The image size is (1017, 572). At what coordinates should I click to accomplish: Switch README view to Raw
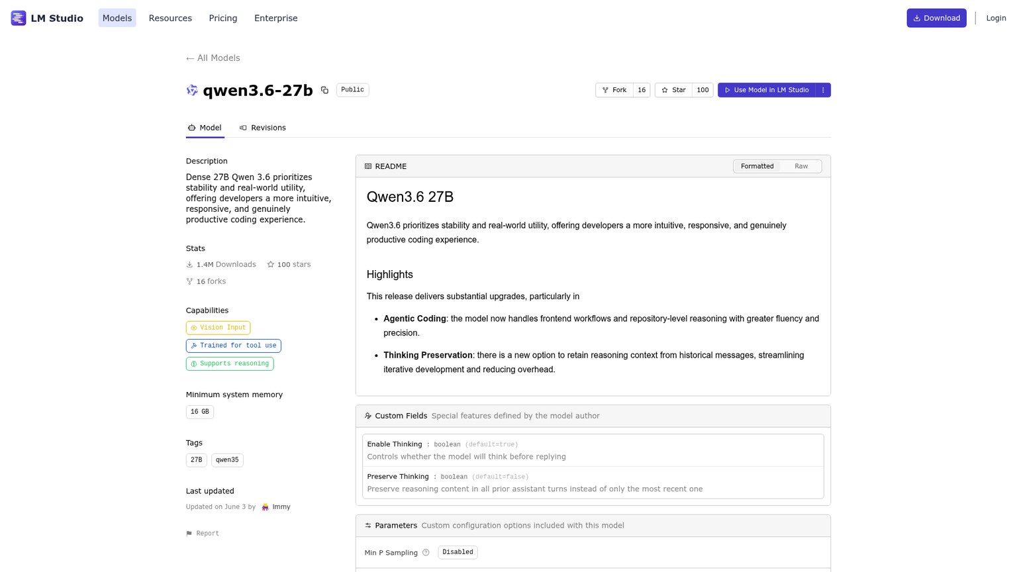coord(801,166)
